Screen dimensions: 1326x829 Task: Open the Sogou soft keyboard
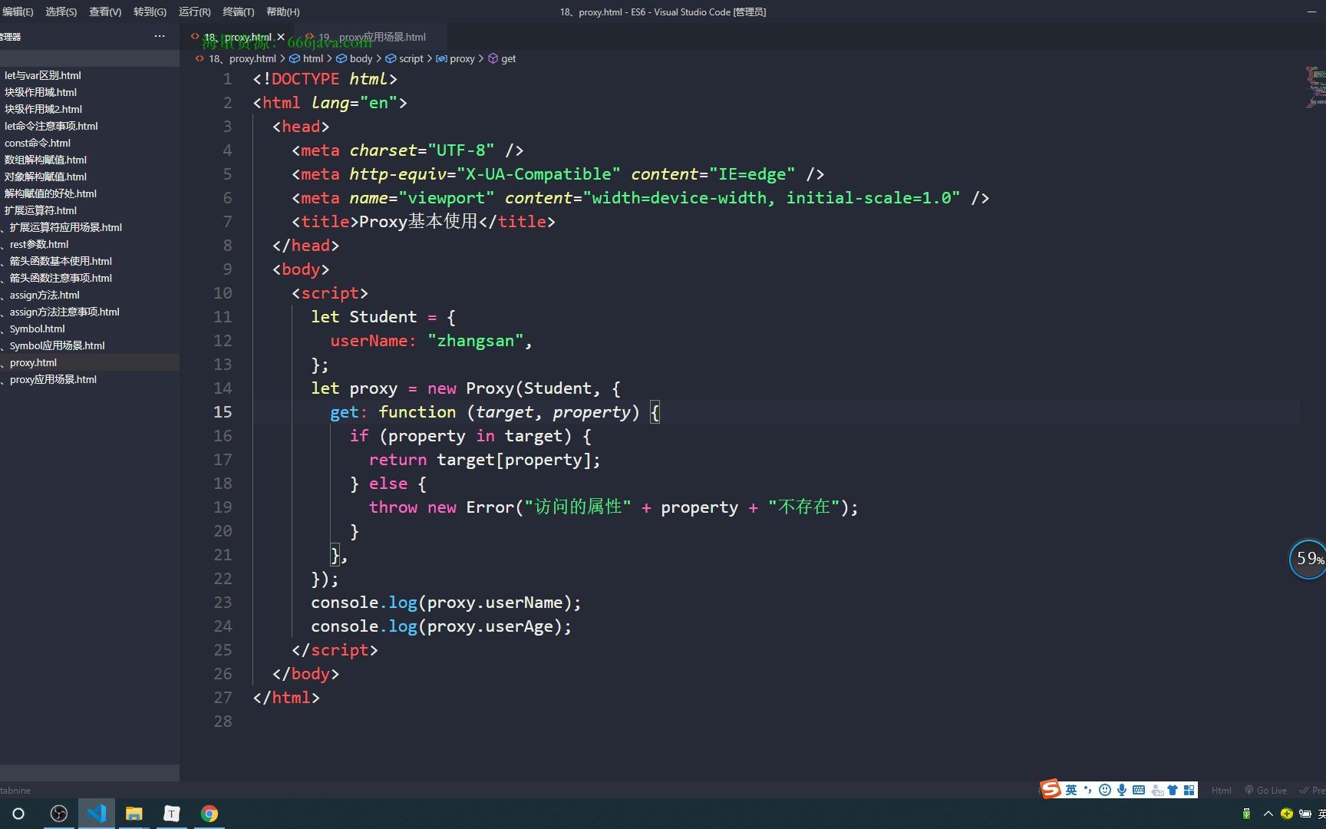tap(1139, 790)
